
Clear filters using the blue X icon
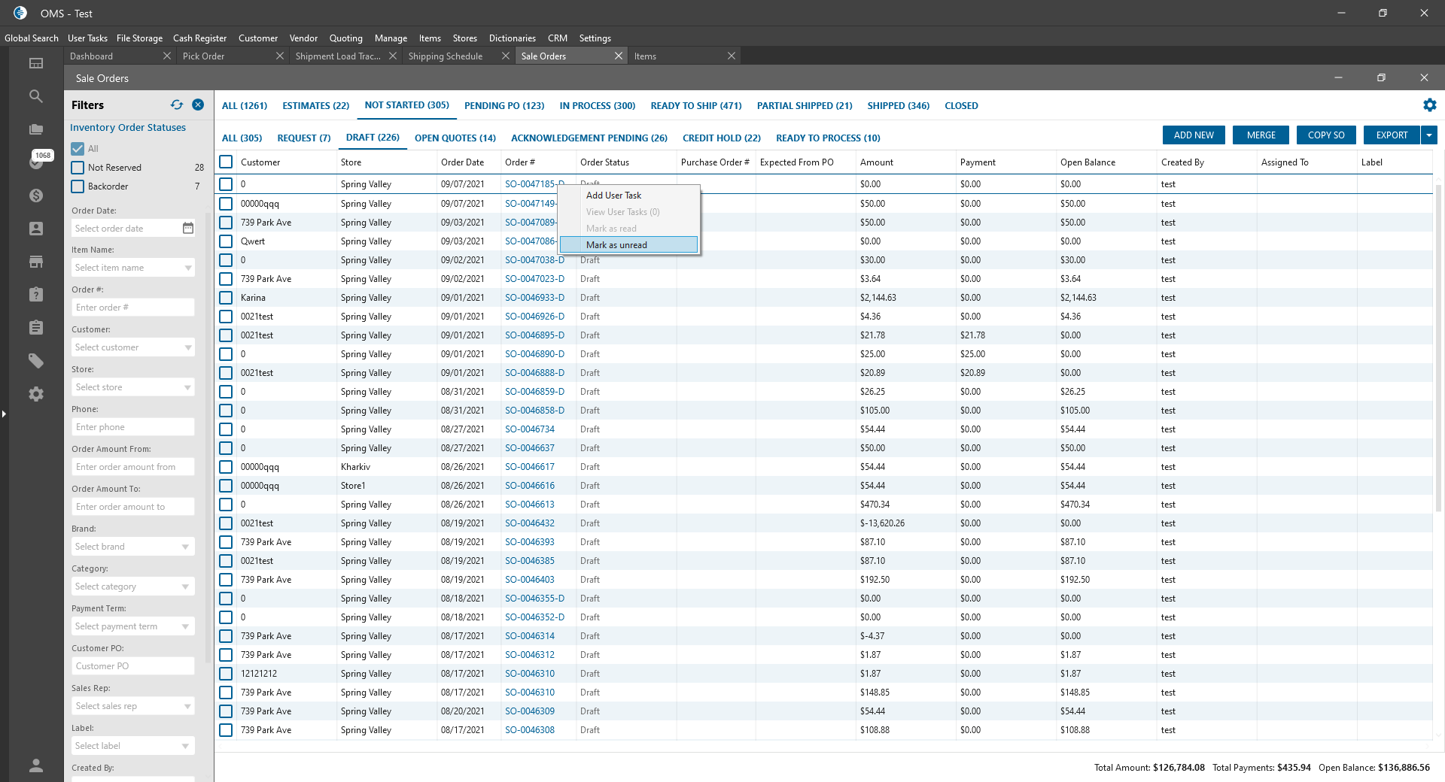[198, 105]
